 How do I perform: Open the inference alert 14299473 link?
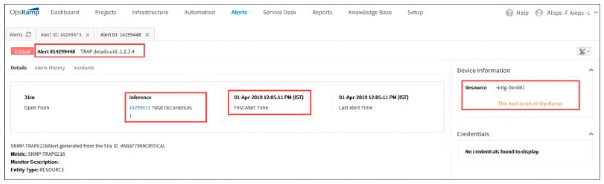(140, 108)
